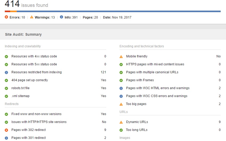Click info icon beside W3C CSS errors
Viewport: 226px width, 141px height.
(121, 96)
